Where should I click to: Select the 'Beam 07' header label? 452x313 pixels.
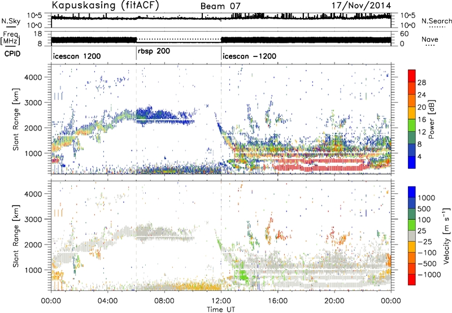[x=220, y=6]
